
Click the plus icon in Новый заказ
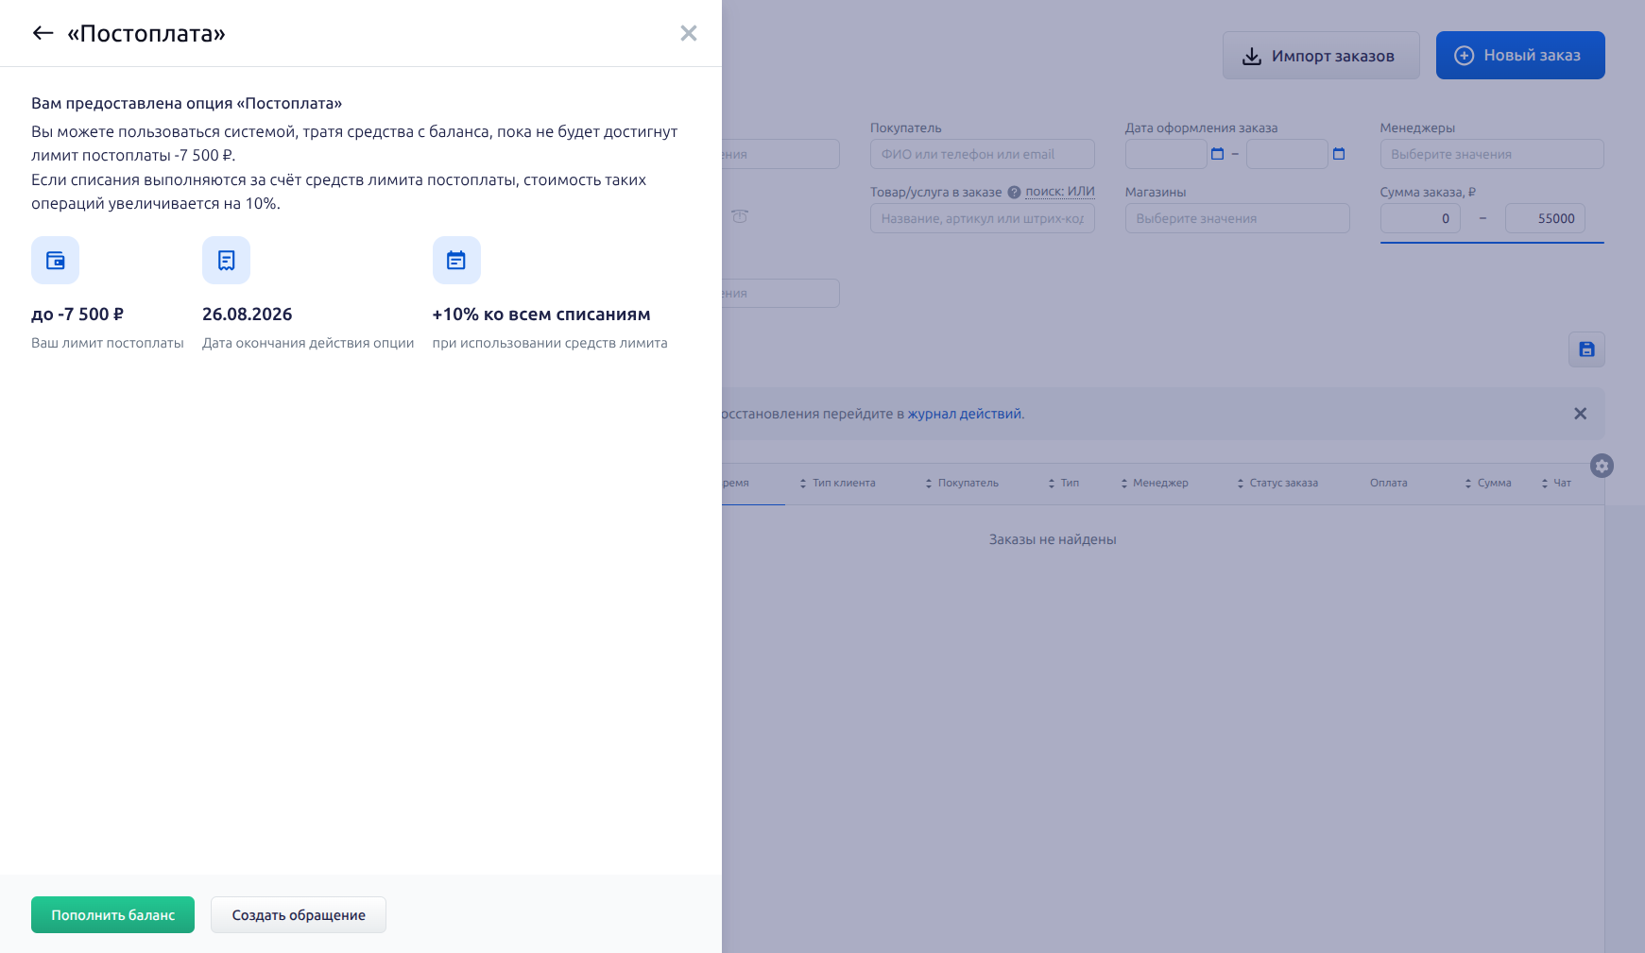coord(1464,56)
